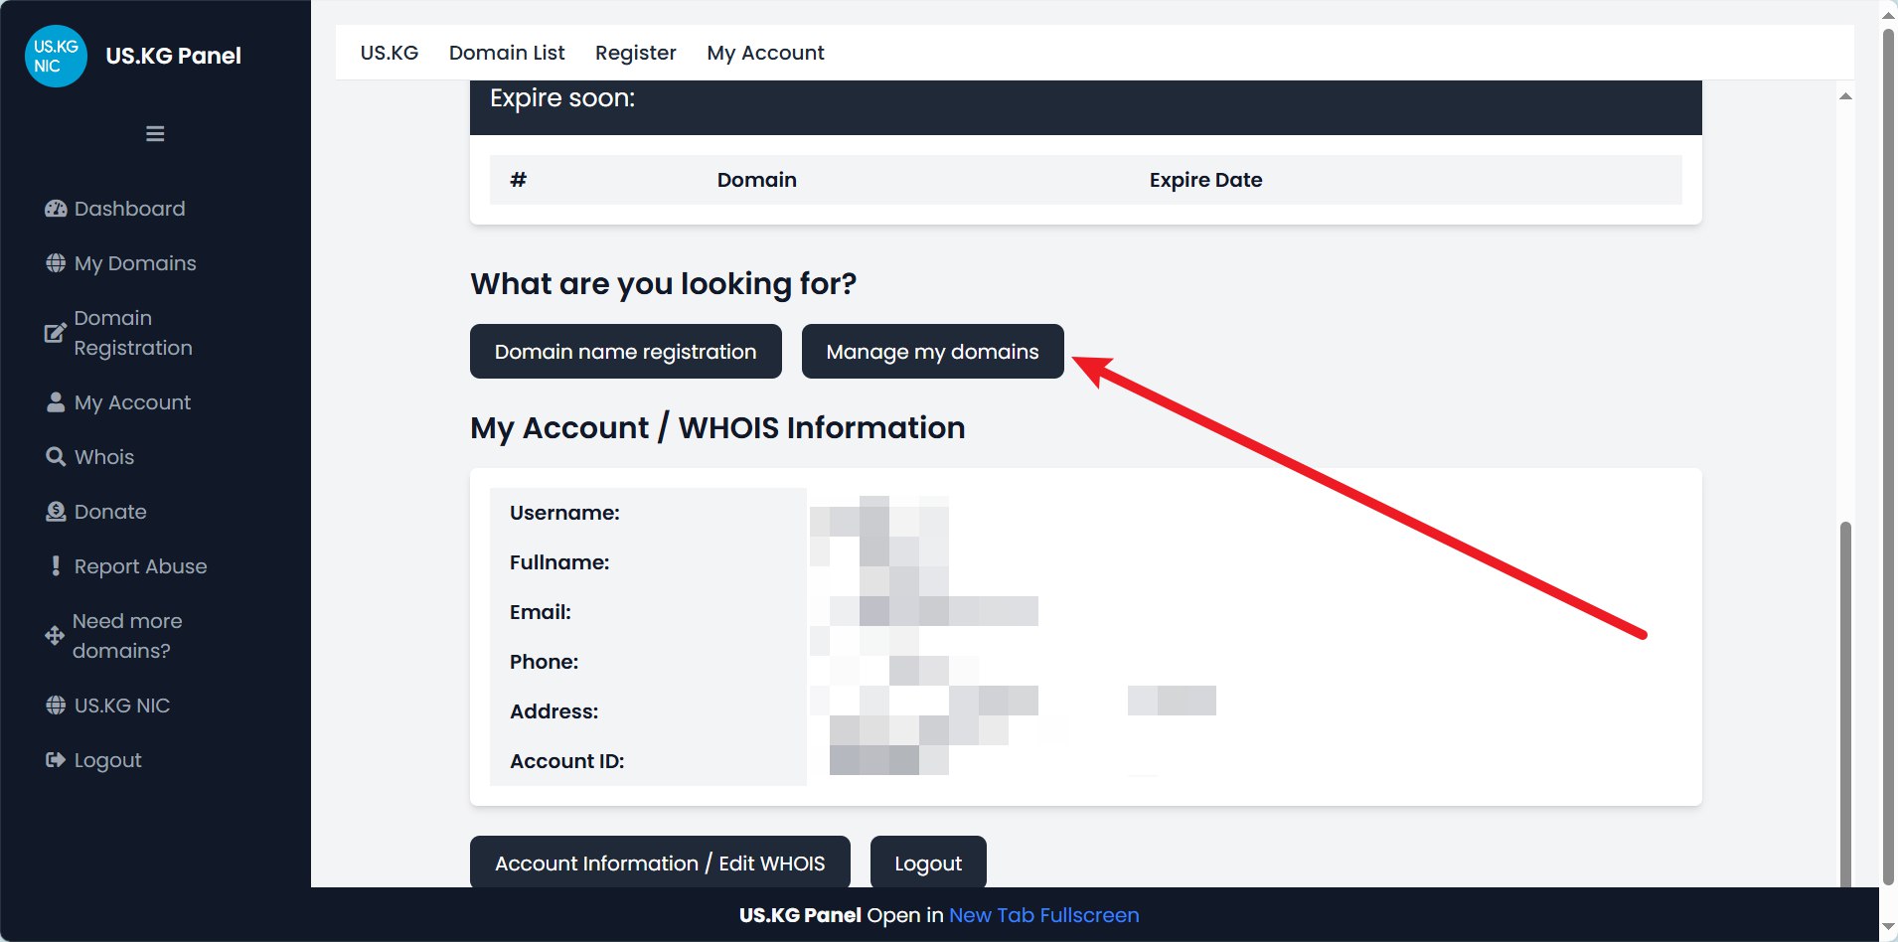Click the Domain name registration button
This screenshot has height=942, width=1898.
(x=626, y=351)
